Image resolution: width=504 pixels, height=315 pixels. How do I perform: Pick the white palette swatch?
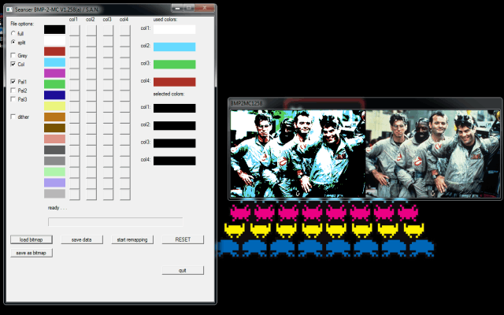pyautogui.click(x=54, y=40)
